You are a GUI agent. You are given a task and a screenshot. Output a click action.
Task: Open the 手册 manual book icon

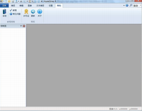[x=5, y=13]
